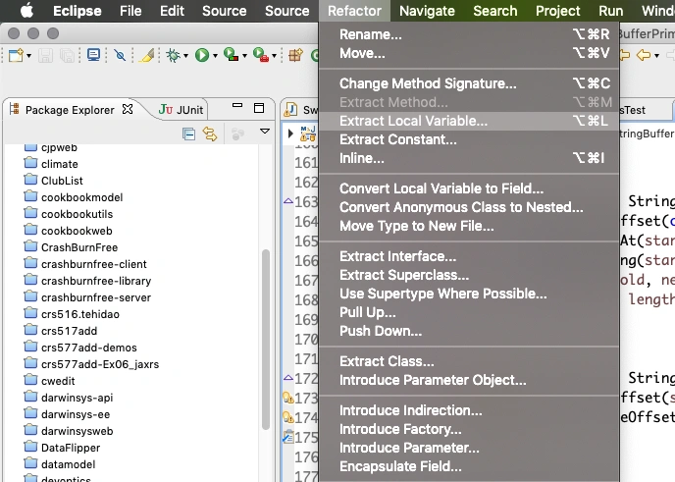Choose Change Method Signature...

469,83
